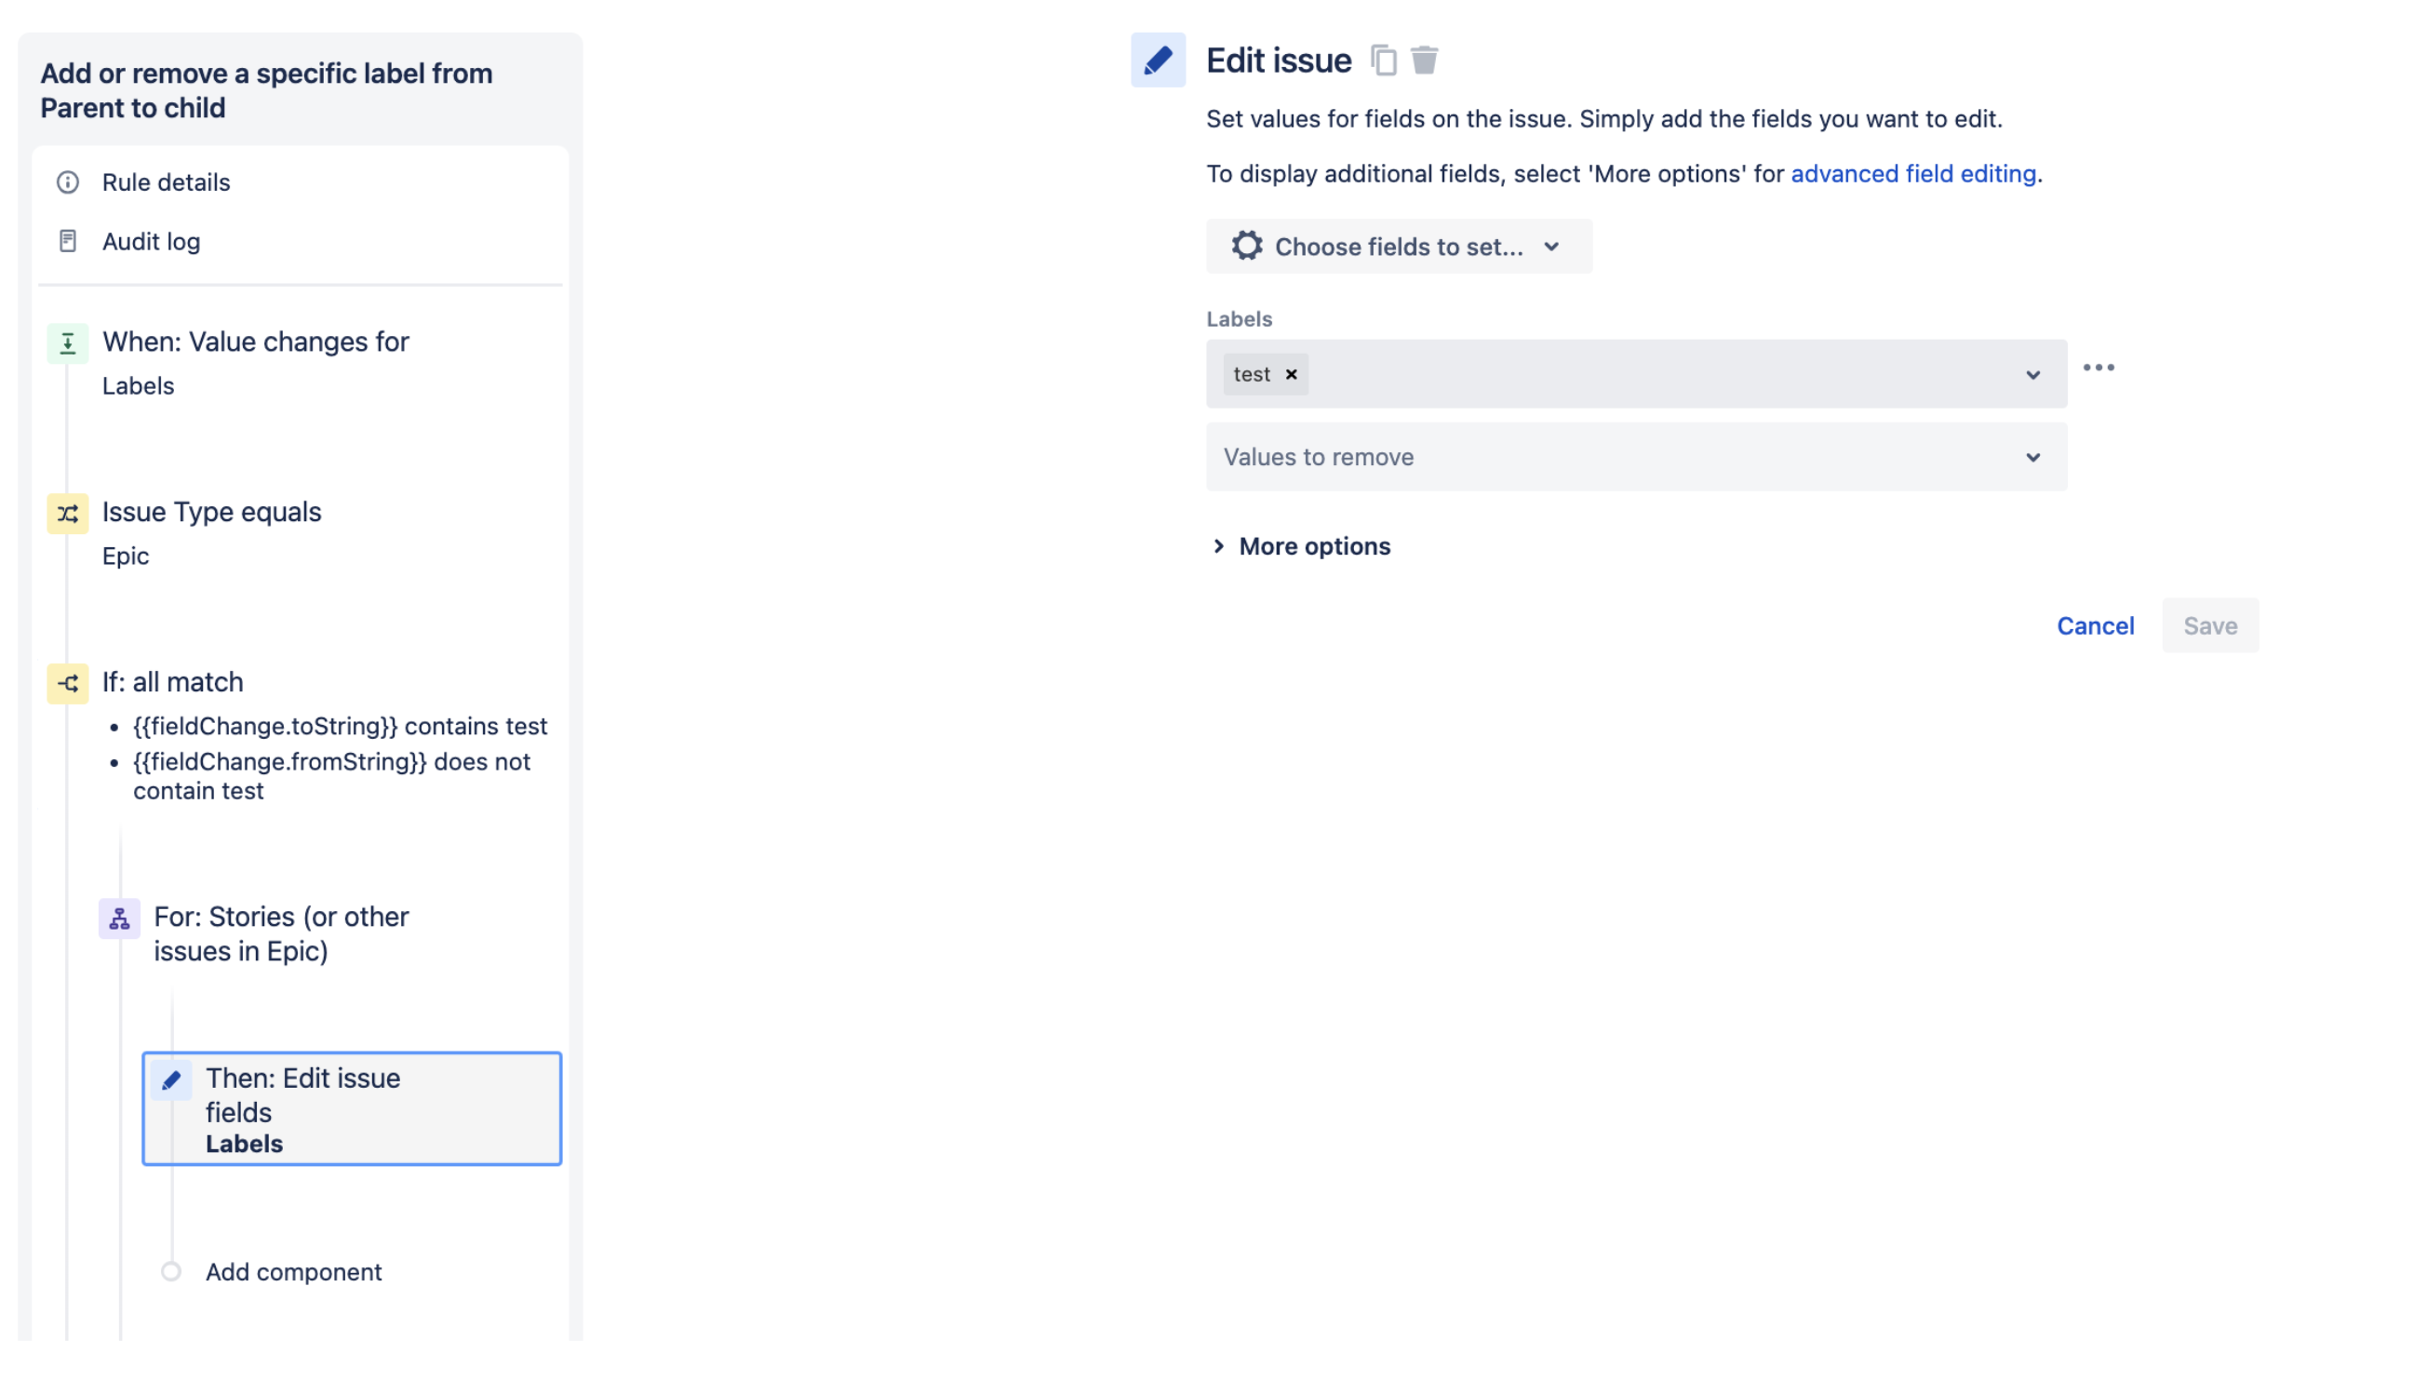Click the purple For Stories branch icon

[120, 919]
